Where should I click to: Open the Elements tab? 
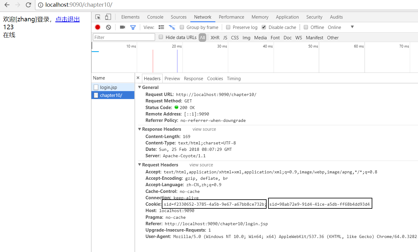click(130, 17)
